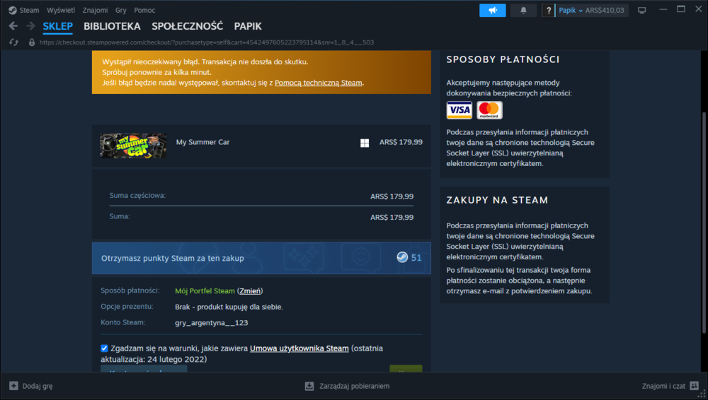
Task: Click Mój Portfel Steam payment text
Action: [x=205, y=291]
